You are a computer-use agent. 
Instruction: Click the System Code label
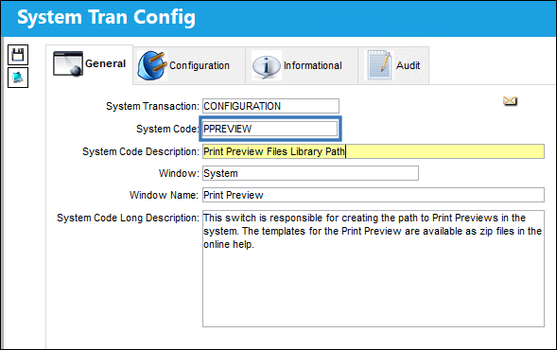(x=167, y=129)
